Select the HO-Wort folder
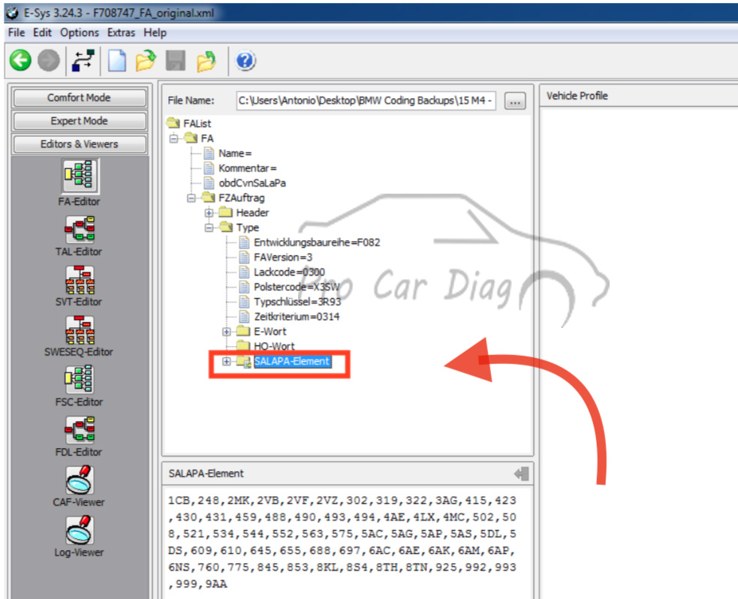 click(274, 346)
